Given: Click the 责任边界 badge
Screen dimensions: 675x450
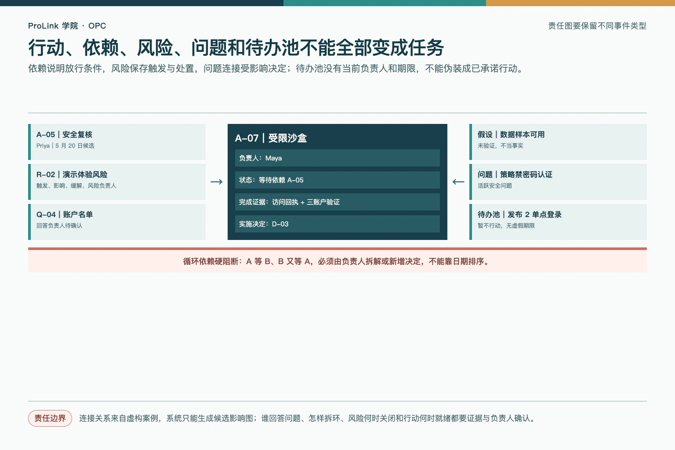Looking at the screenshot, I should click(50, 418).
